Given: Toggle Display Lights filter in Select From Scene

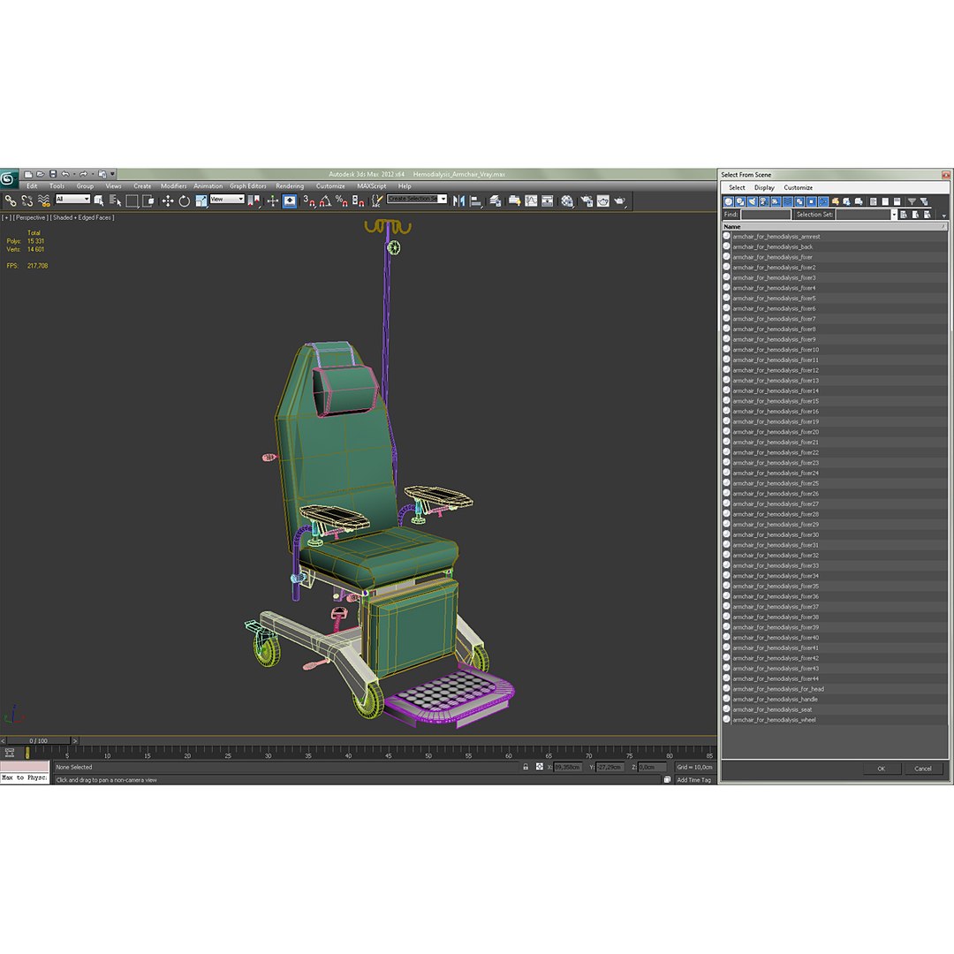Looking at the screenshot, I should 752,201.
